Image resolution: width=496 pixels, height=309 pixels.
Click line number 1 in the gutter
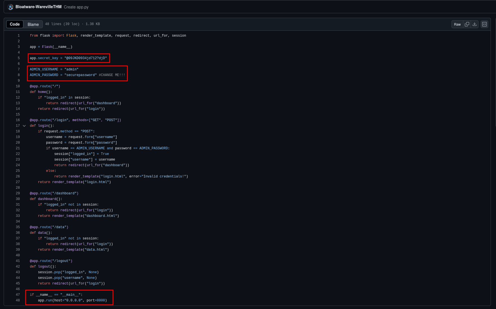(x=19, y=36)
